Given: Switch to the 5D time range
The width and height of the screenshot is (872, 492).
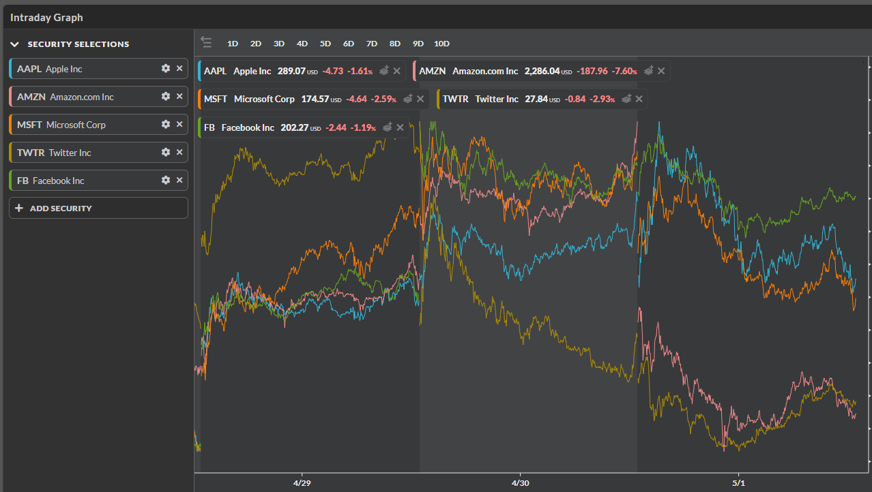Looking at the screenshot, I should pos(325,44).
